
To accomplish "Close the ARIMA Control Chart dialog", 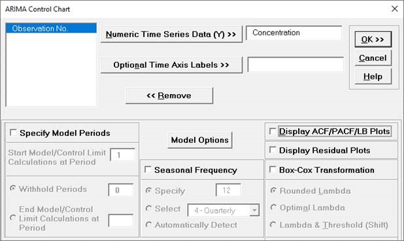I will point(394,8).
